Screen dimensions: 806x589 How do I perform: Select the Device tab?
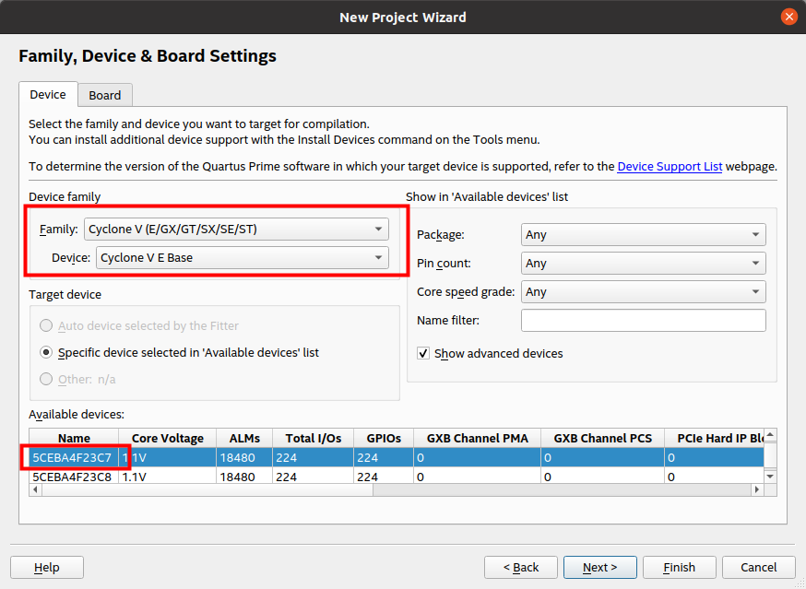pos(48,95)
